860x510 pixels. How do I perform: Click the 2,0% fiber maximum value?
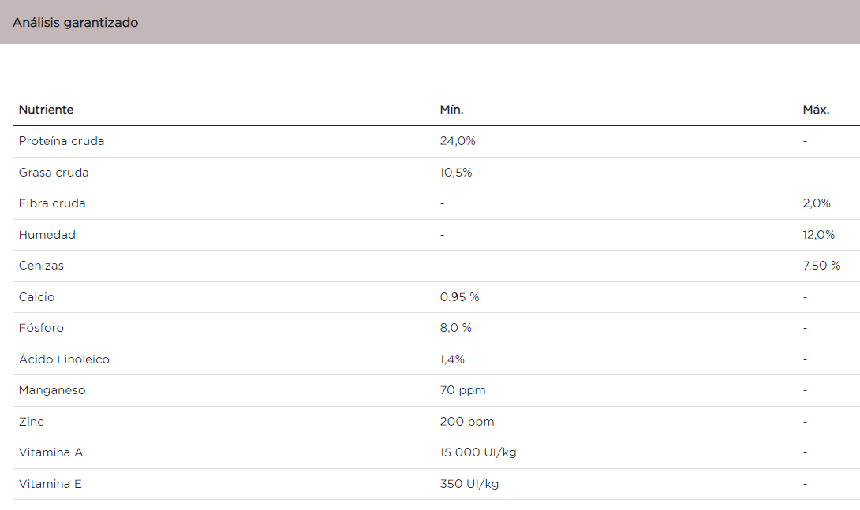tap(817, 203)
